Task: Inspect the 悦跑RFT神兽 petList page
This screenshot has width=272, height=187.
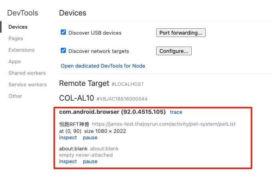Action: (x=68, y=138)
